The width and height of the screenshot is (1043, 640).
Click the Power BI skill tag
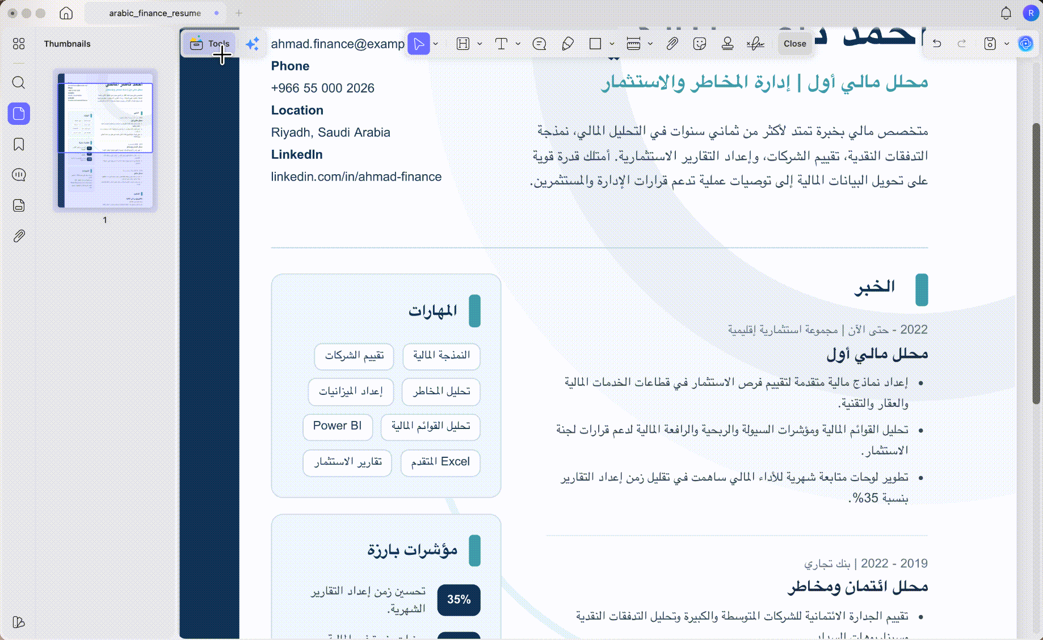pos(337,426)
